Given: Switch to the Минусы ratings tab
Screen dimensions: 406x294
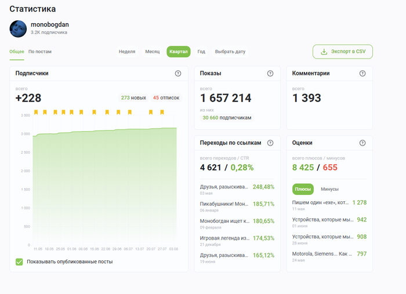Looking at the screenshot, I should (x=329, y=189).
